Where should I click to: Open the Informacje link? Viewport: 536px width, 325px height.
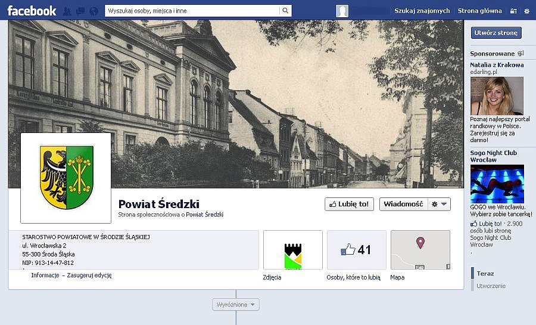[45, 275]
